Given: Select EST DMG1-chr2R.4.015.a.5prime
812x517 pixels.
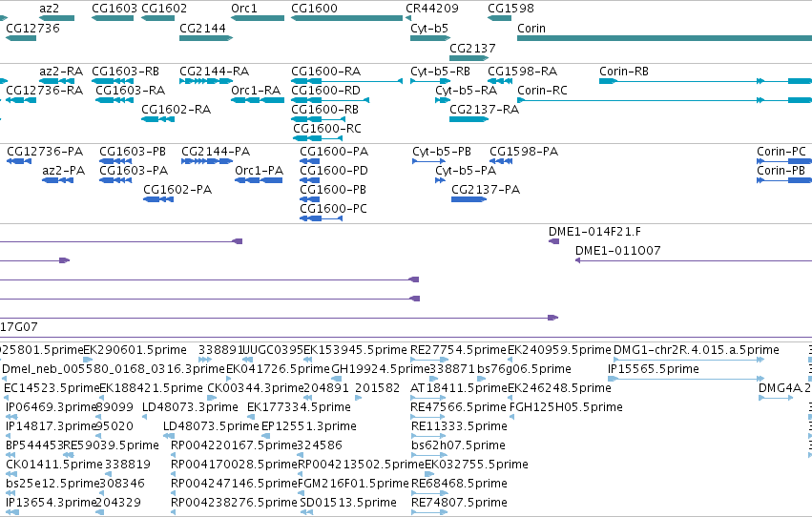Looking at the screenshot, I should point(689,360).
